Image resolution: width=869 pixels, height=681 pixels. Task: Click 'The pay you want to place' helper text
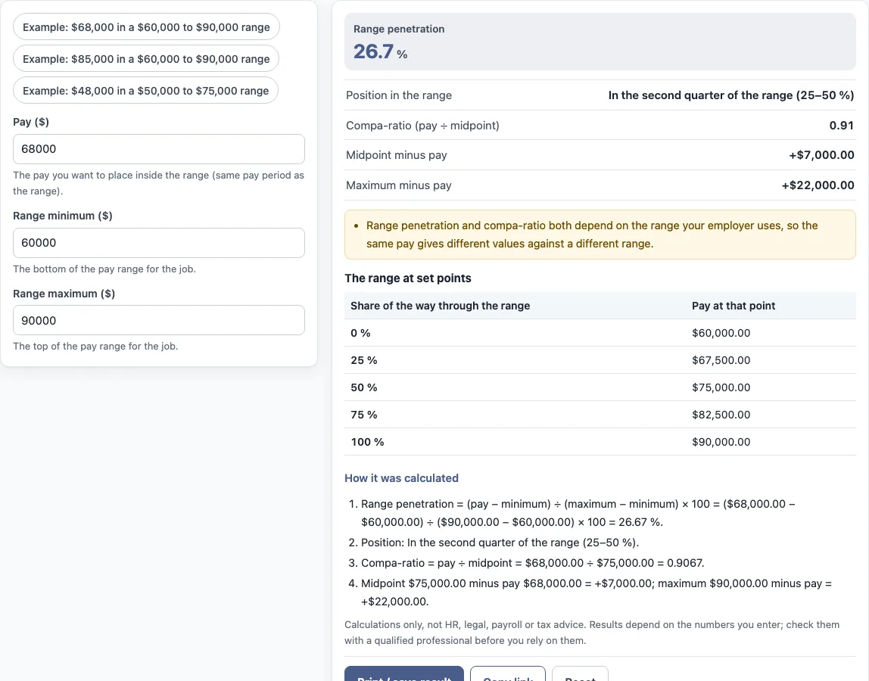(158, 183)
